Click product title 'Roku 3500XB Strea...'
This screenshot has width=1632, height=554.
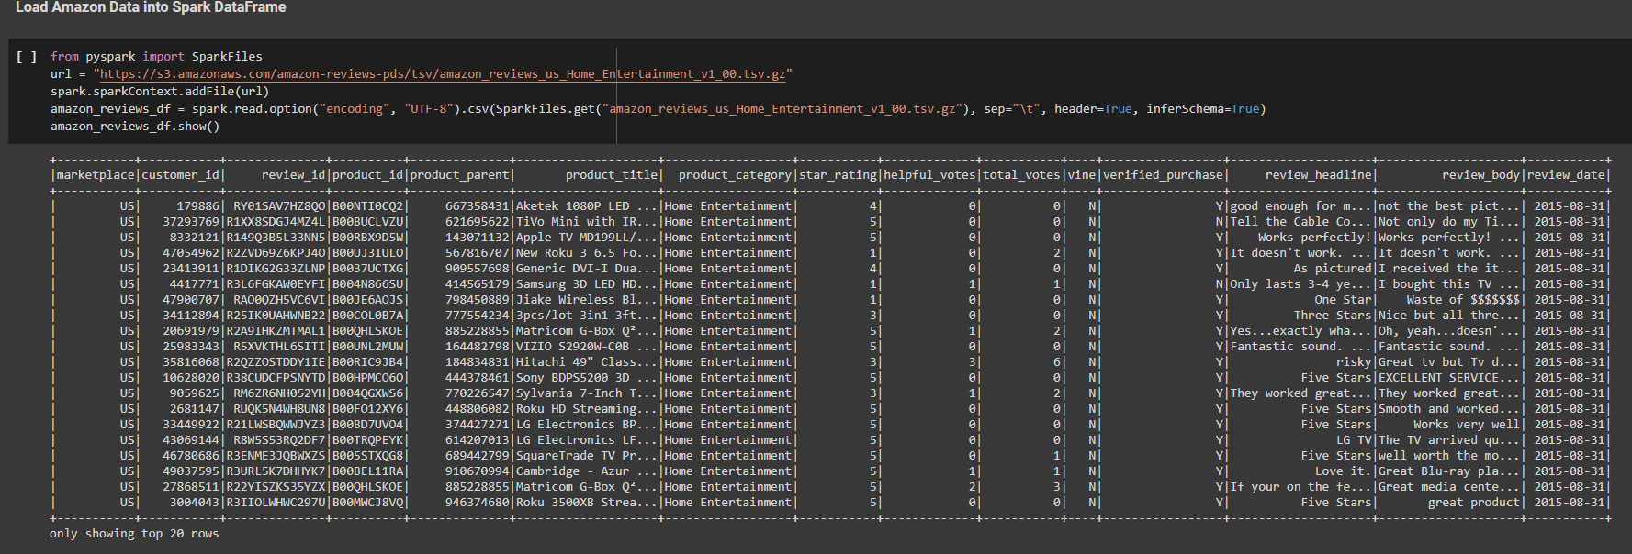click(x=587, y=503)
